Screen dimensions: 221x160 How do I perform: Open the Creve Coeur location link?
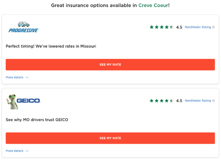pyautogui.click(x=153, y=5)
